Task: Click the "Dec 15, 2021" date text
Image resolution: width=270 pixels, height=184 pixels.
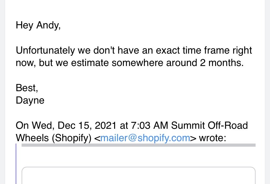Action: (x=87, y=125)
